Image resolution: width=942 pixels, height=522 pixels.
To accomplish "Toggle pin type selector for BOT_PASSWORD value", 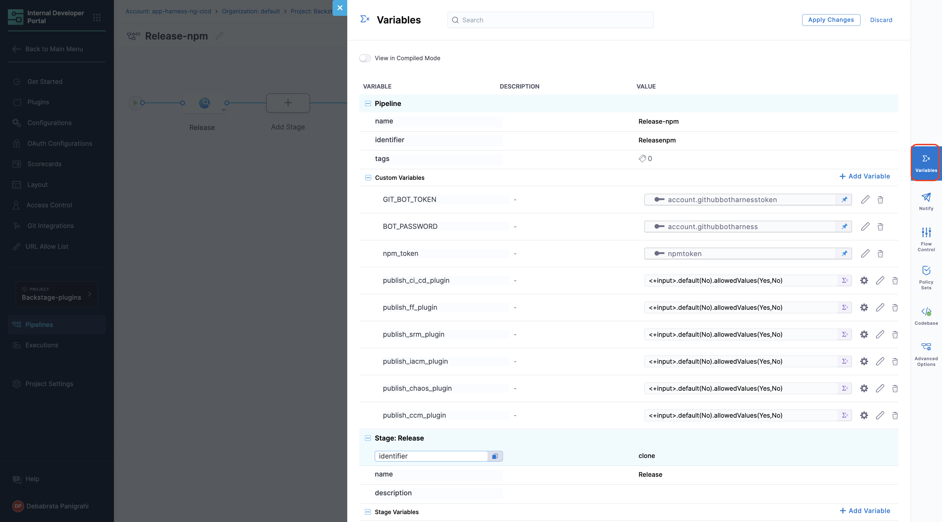I will [844, 227].
